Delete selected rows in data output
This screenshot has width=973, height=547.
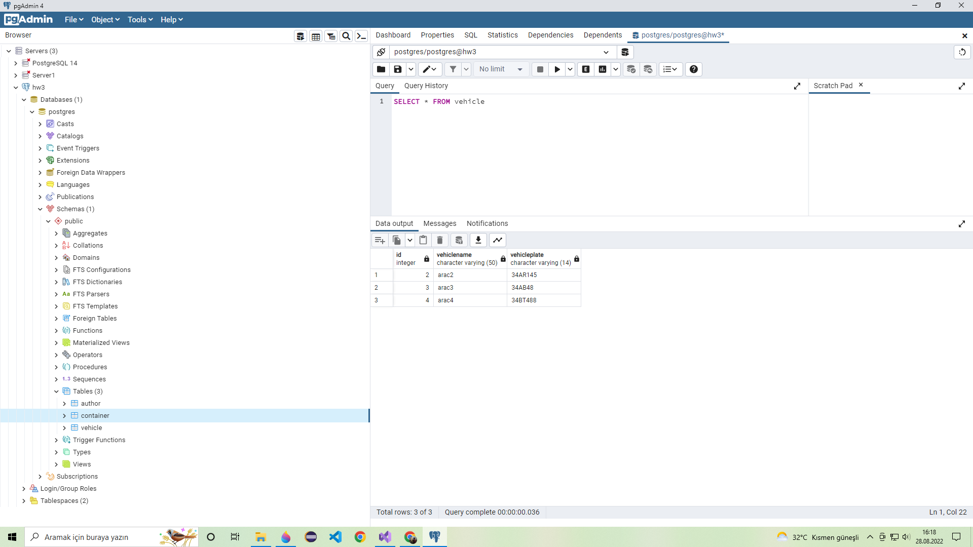(439, 240)
